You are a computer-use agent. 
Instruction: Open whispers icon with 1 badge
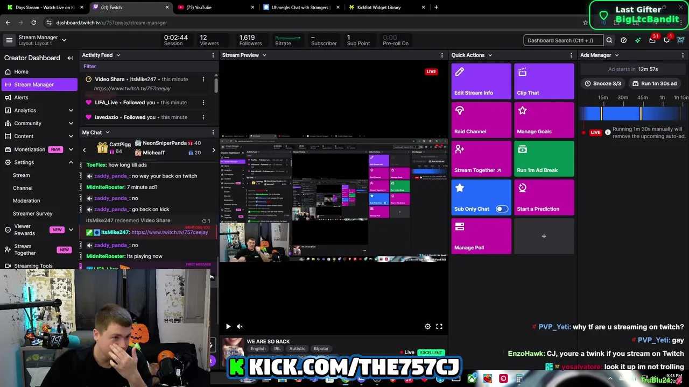click(667, 40)
